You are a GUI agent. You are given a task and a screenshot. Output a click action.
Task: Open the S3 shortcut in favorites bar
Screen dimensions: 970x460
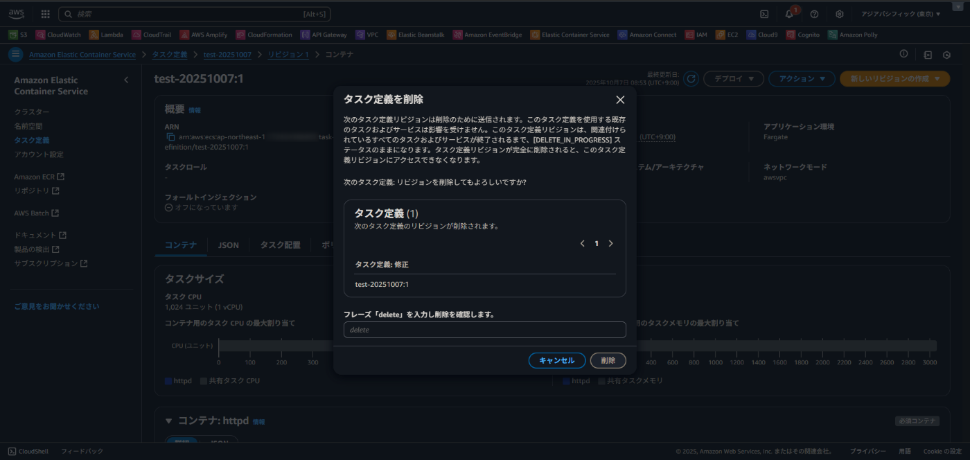tap(18, 35)
